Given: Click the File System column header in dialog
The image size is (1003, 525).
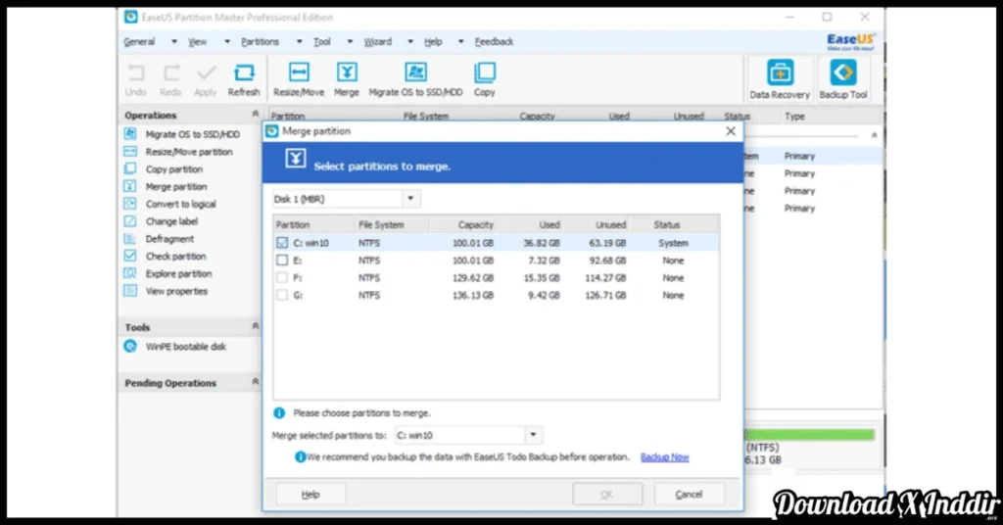Looking at the screenshot, I should 381,225.
